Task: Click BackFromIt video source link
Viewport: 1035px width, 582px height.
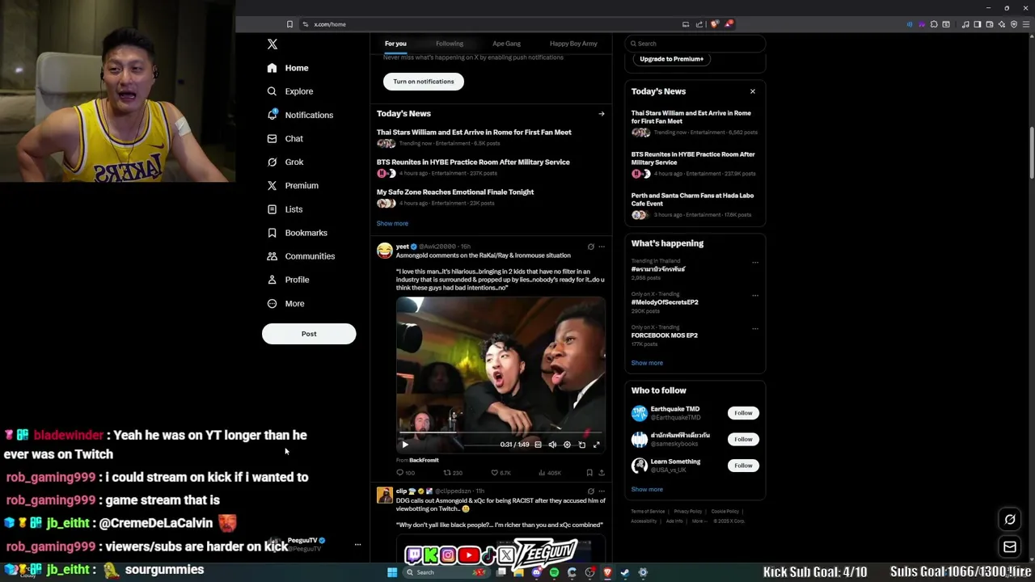Action: [424, 460]
